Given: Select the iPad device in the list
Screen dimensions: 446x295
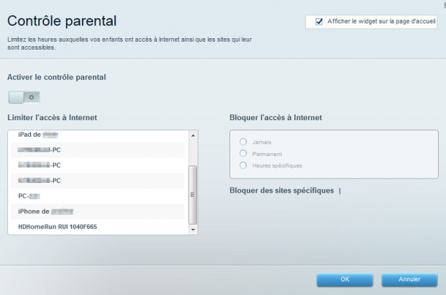Looking at the screenshot, I should (x=39, y=135).
